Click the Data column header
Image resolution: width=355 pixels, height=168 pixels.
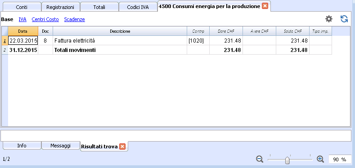click(x=23, y=31)
